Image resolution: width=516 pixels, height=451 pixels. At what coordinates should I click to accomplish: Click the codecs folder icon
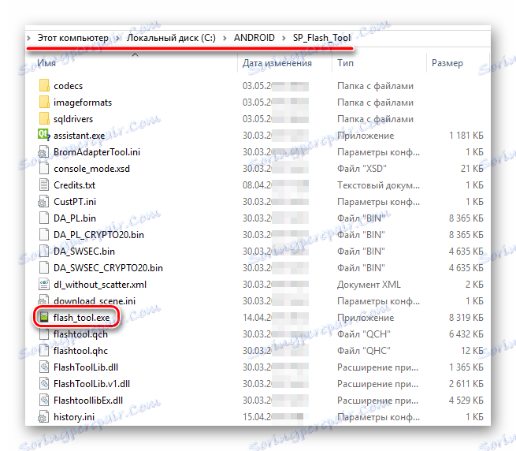point(44,85)
